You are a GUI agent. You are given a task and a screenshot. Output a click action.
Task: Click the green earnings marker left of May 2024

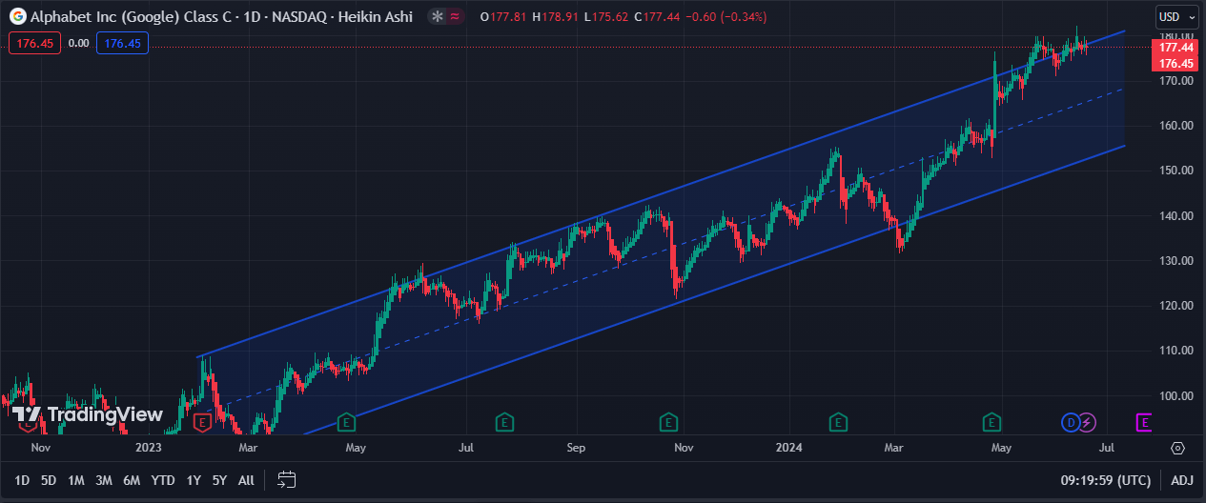pyautogui.click(x=992, y=421)
